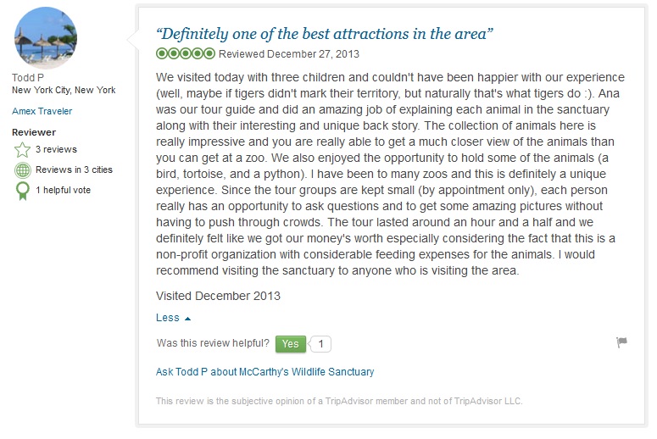Collapse review with the Less arrow
The image size is (657, 439).
point(187,319)
